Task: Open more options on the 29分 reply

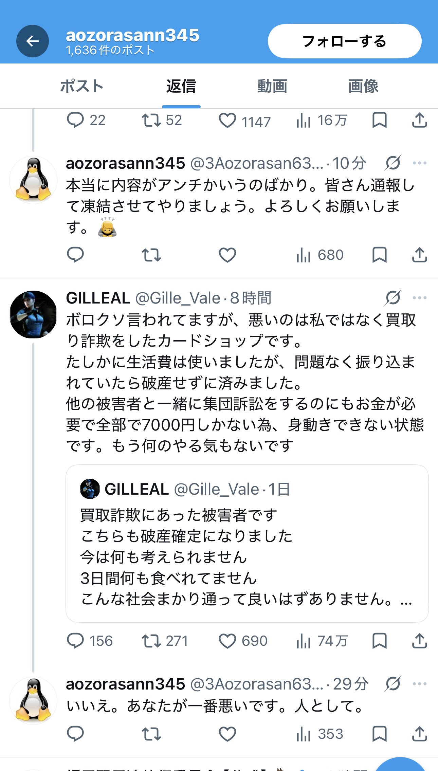Action: [x=420, y=684]
